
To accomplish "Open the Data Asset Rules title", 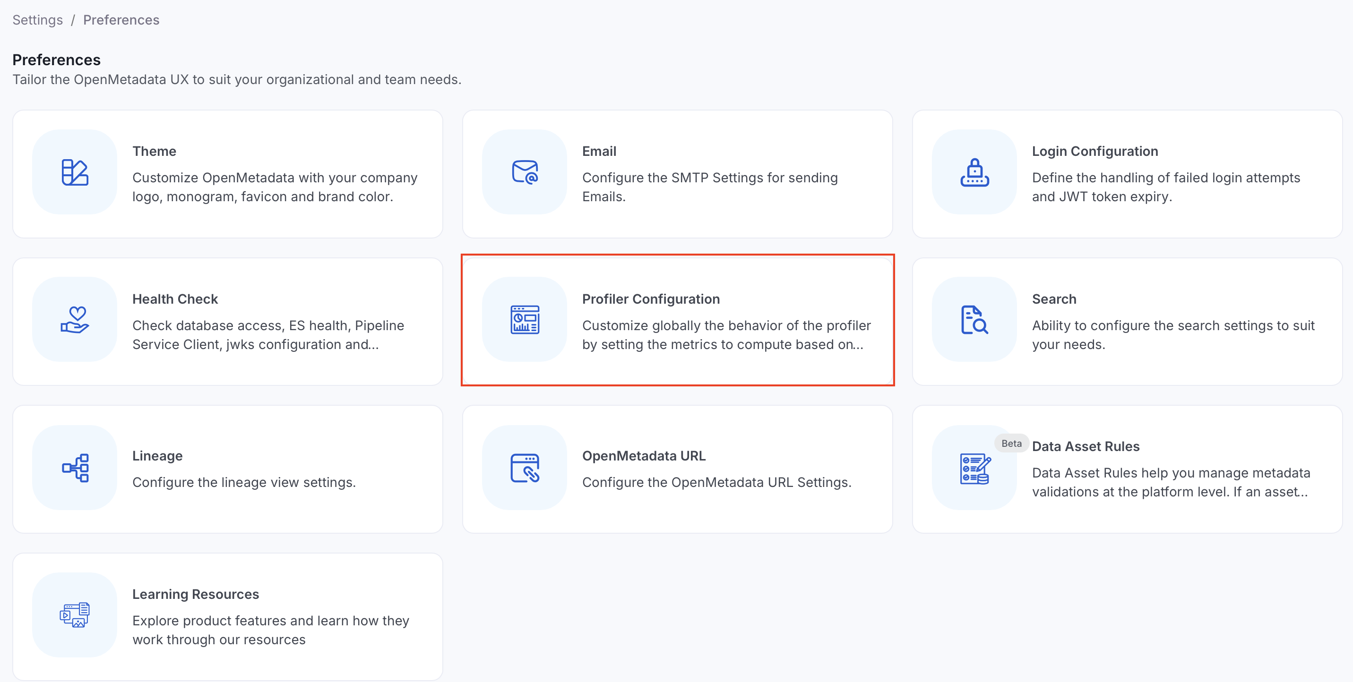I will (1086, 446).
